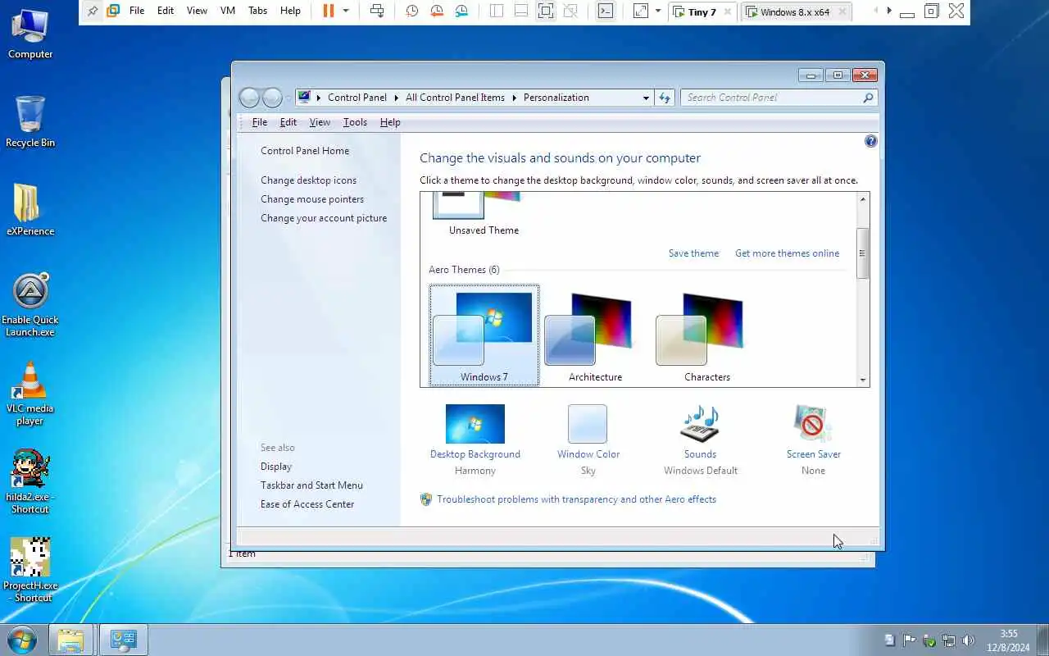Open snapshot manager icon in VMware toolbar
Image resolution: width=1049 pixels, height=656 pixels.
point(462,11)
